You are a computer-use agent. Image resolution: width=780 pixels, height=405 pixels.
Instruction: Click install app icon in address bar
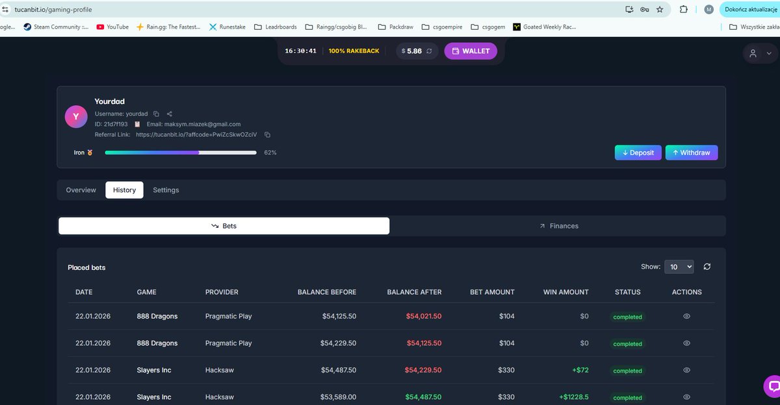[629, 9]
